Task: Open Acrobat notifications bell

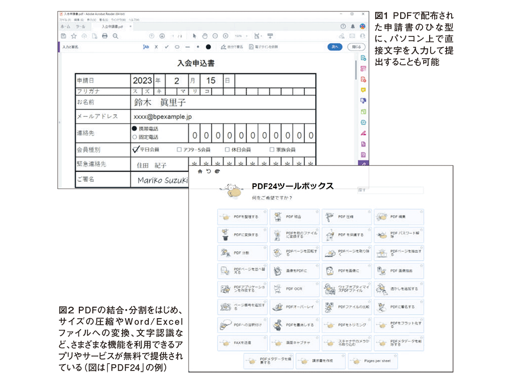Action: [353, 26]
